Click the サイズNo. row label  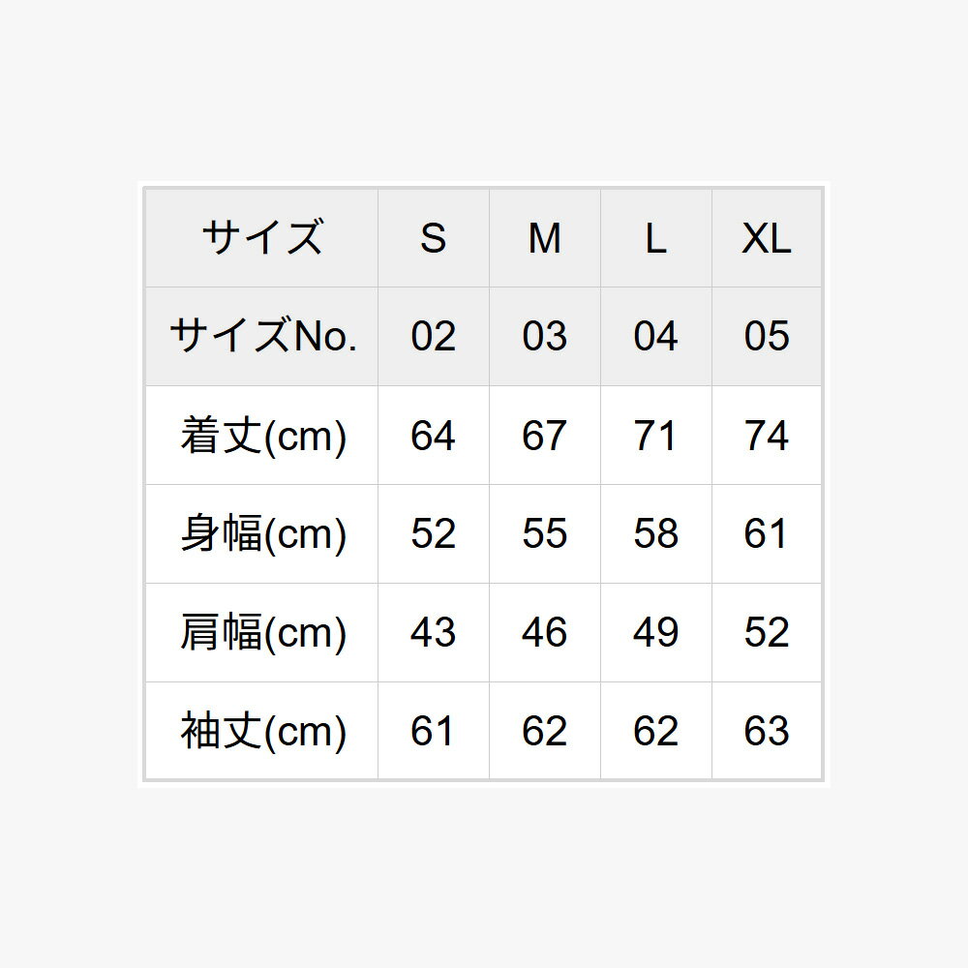pos(261,337)
